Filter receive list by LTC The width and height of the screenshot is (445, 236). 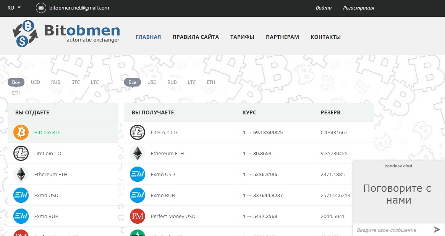tap(192, 82)
